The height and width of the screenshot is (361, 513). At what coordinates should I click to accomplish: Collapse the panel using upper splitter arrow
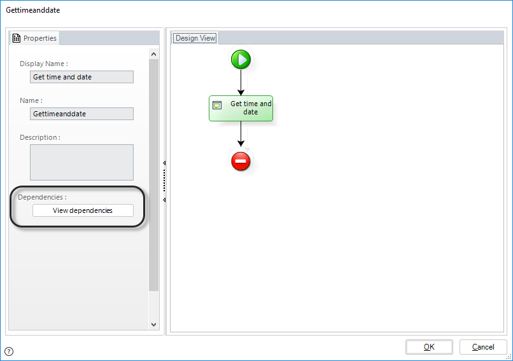click(164, 163)
